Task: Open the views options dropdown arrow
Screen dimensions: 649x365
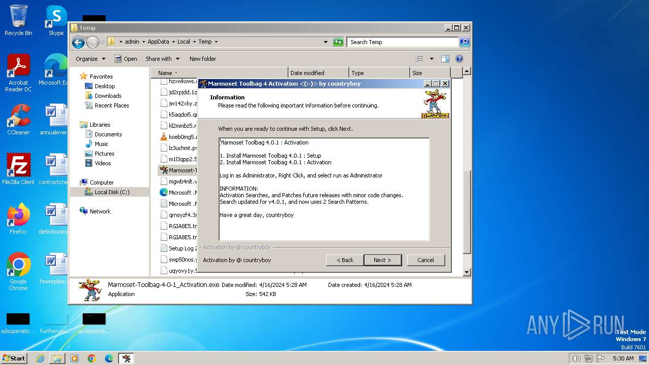Action: coord(431,59)
